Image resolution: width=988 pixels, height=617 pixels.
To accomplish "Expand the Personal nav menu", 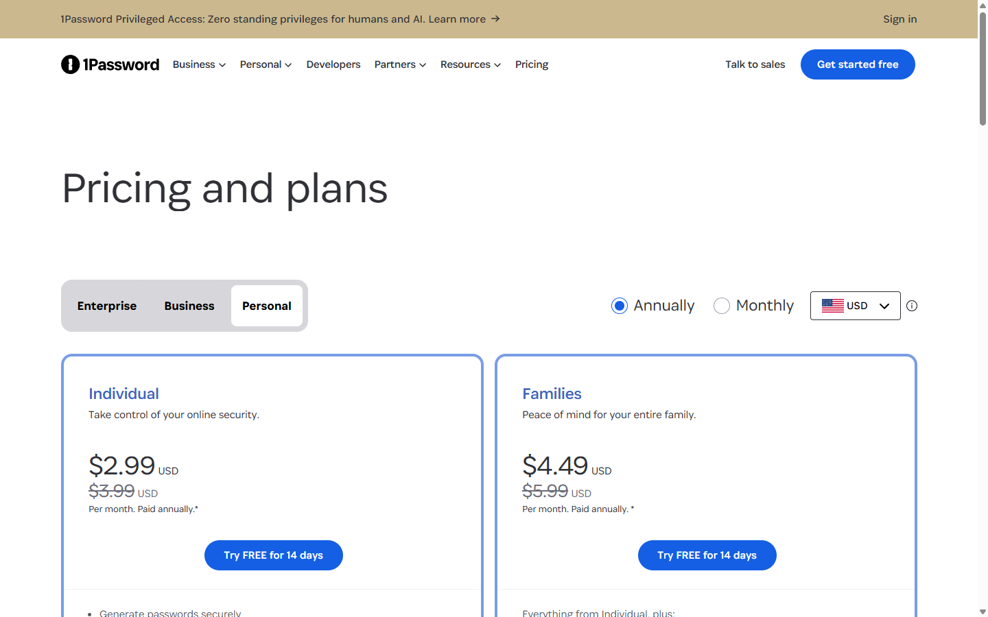I will pos(266,64).
